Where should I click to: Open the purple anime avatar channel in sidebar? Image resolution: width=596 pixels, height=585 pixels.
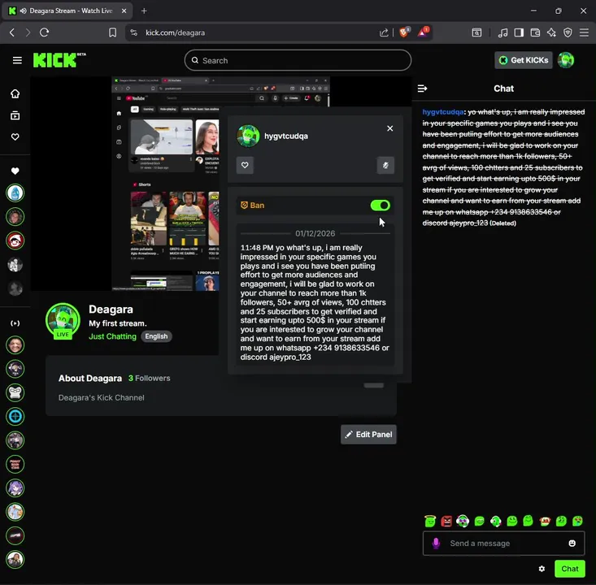(15, 488)
